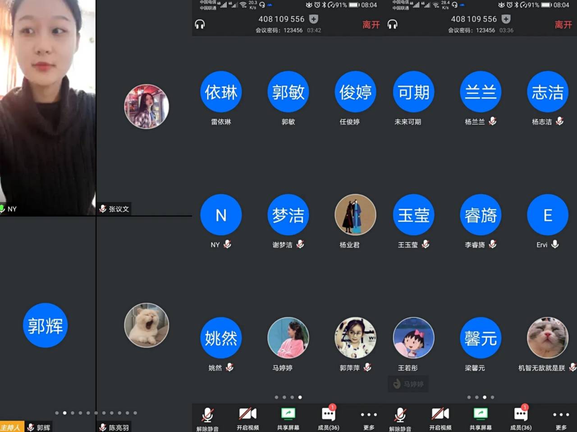Tap the headphone audio icon beside the 03:42 timer
Screen dimensions: 577x432
coord(200,24)
